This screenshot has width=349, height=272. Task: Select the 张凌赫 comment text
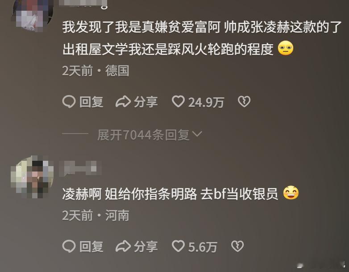(202, 38)
